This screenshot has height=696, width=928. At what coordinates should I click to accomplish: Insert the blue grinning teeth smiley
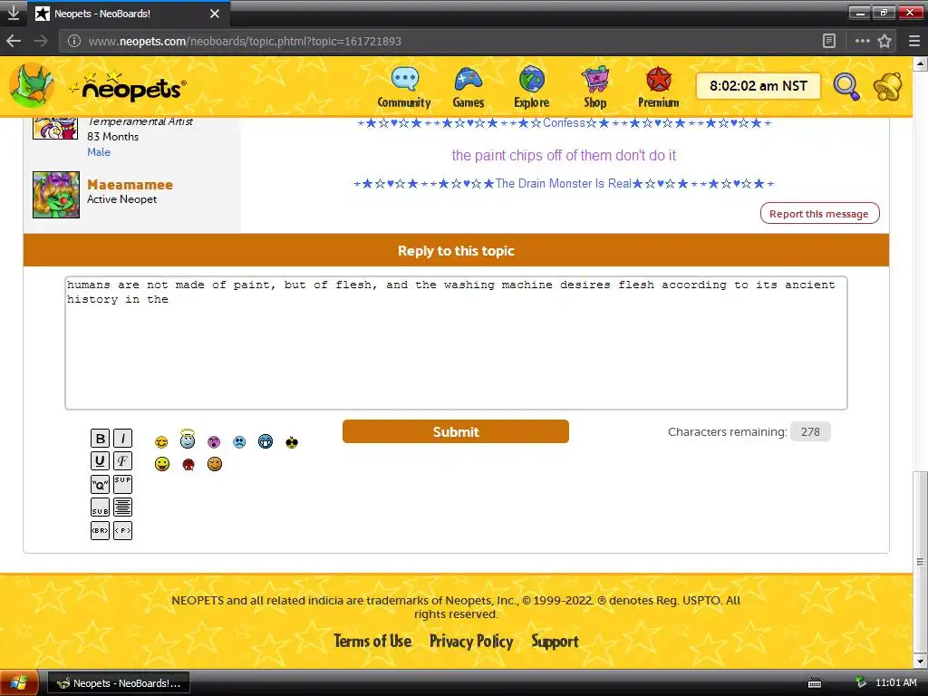pos(266,441)
